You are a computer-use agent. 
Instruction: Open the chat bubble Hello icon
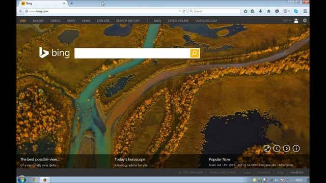pos(277,11)
